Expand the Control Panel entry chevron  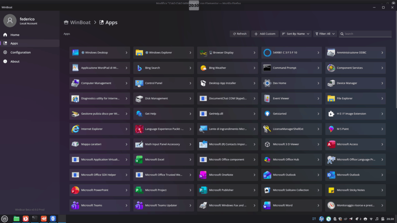click(x=190, y=83)
